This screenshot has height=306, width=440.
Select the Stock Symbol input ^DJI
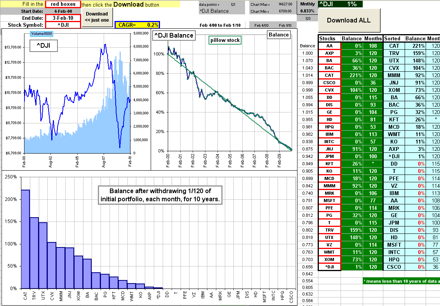63,25
